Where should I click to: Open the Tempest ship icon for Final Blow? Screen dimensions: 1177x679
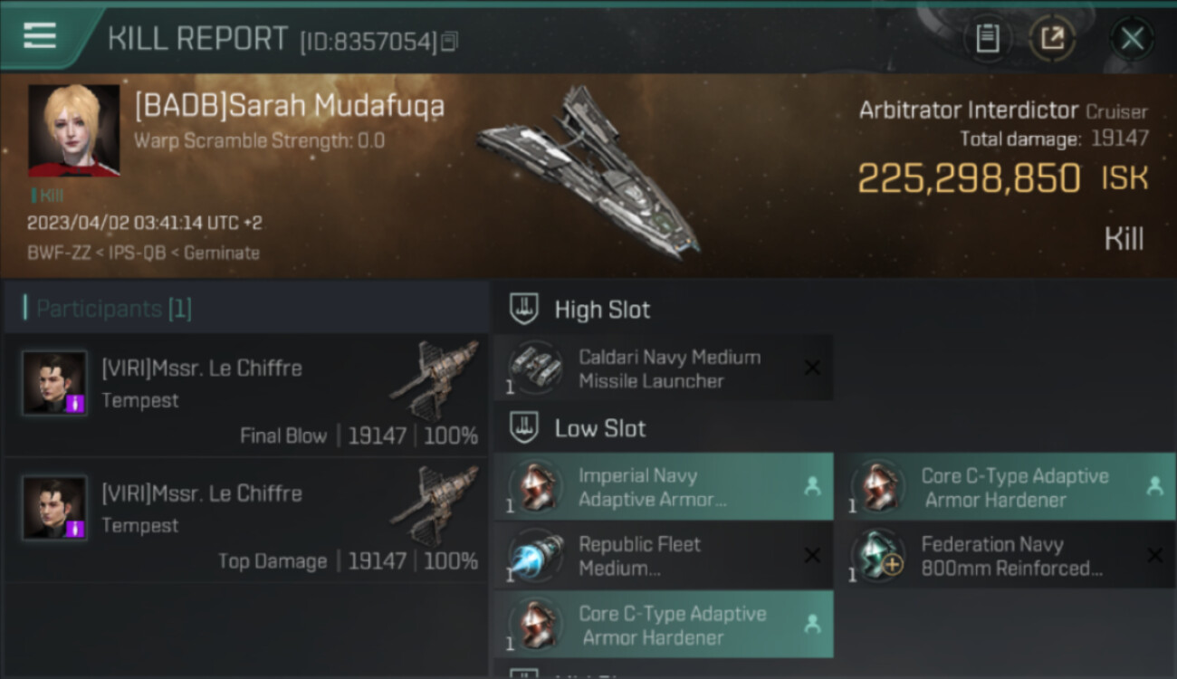coord(434,380)
